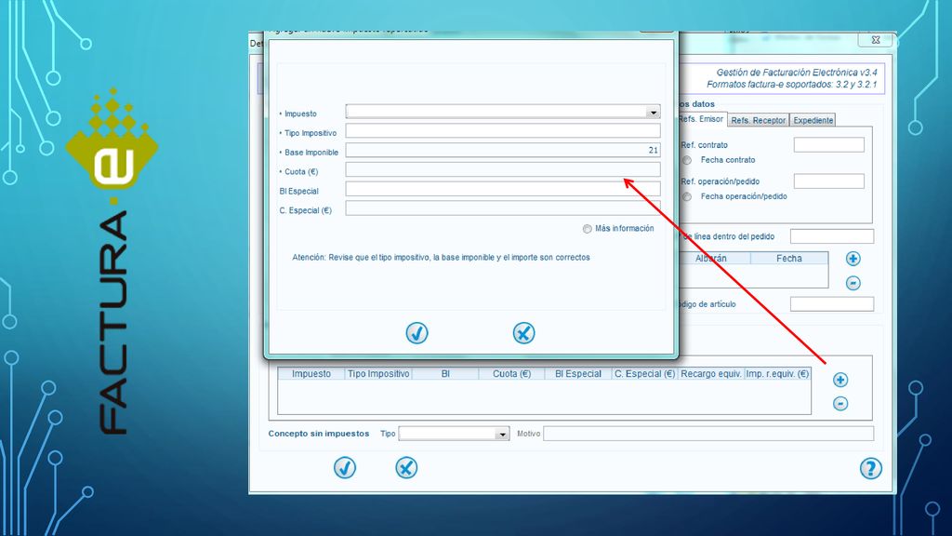Remove a row from the Albarán table
This screenshot has width=952, height=536.
[x=853, y=283]
